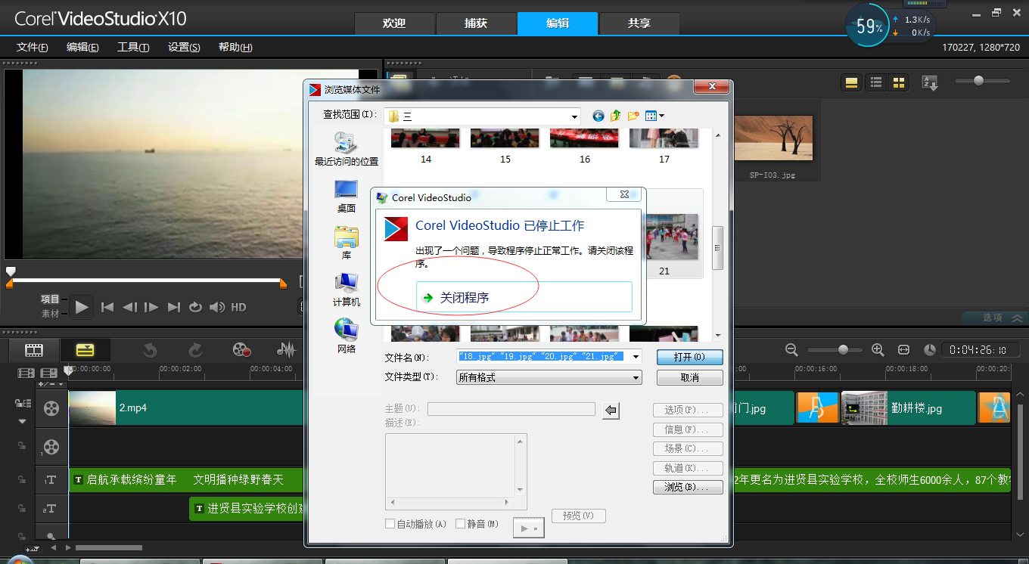Viewport: 1029px width, 564px height.
Task: Switch to storyboard view icon
Action: click(34, 350)
